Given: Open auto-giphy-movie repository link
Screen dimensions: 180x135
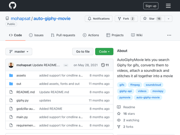Looking at the screenshot, I should (x=52, y=19).
